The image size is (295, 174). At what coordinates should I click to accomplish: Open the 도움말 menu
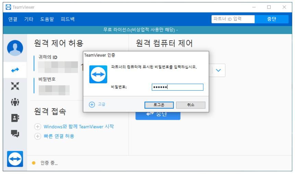coord(47,19)
